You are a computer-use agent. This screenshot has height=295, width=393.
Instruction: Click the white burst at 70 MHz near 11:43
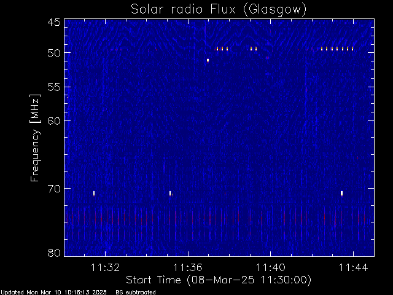click(341, 193)
